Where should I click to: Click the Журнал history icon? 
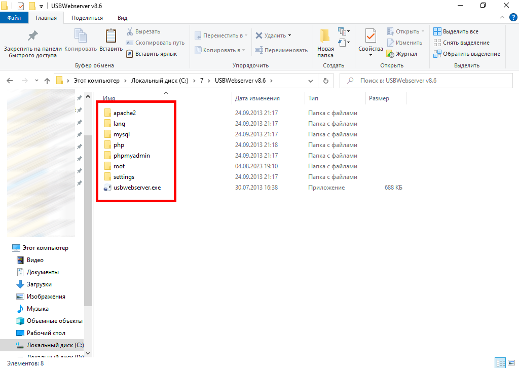click(x=390, y=54)
